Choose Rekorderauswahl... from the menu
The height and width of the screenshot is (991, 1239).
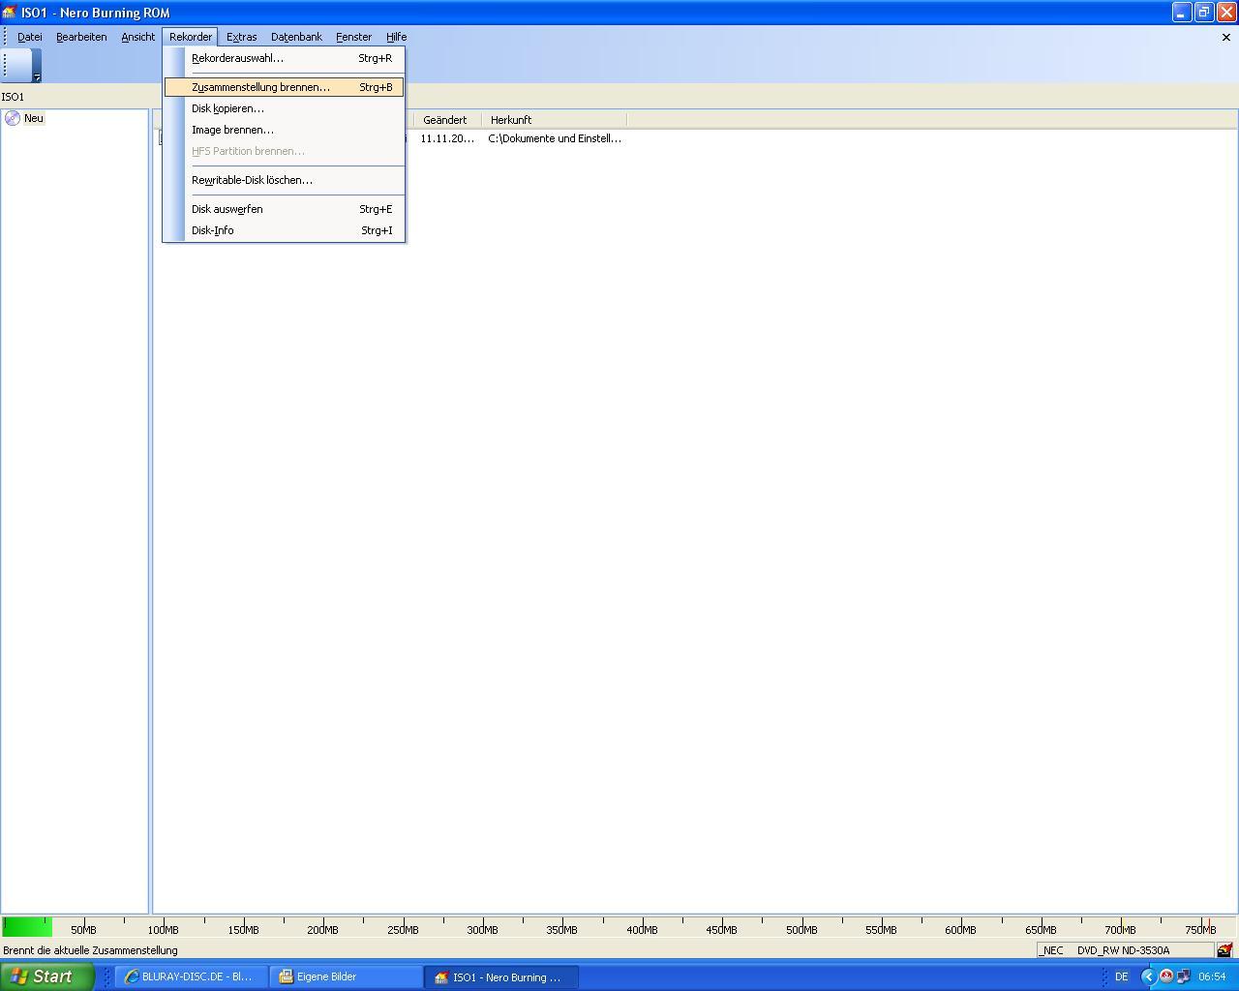click(284, 58)
